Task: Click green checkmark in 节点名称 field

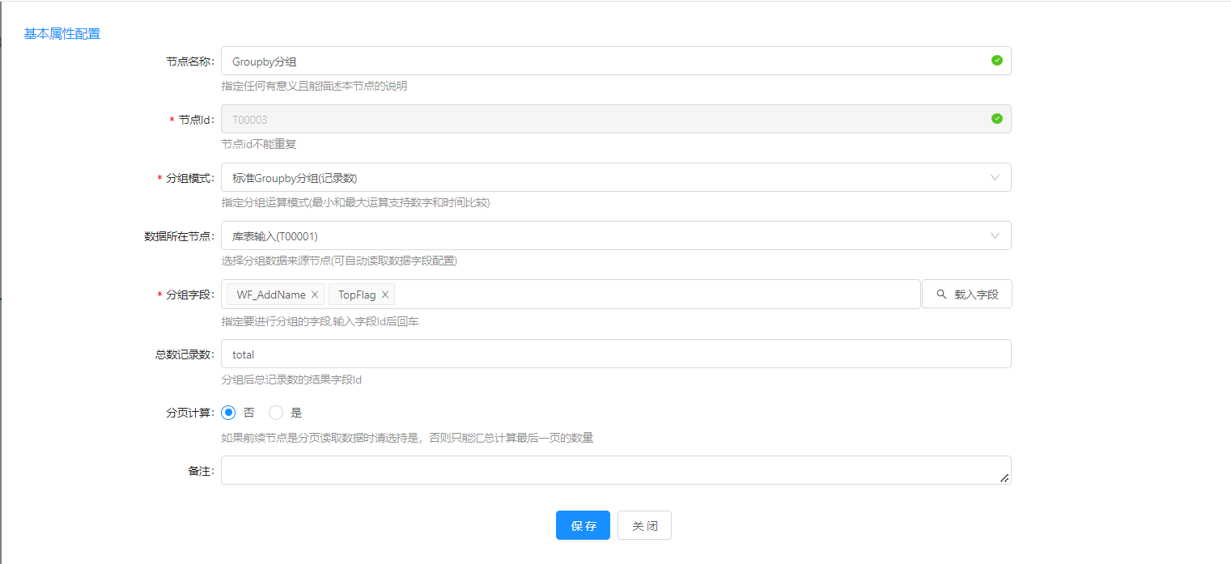Action: click(x=997, y=61)
